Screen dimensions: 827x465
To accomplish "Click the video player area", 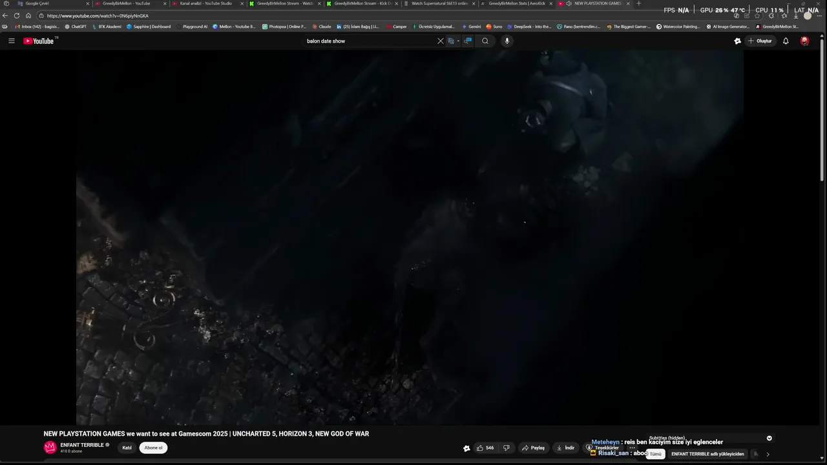I will pos(410,238).
